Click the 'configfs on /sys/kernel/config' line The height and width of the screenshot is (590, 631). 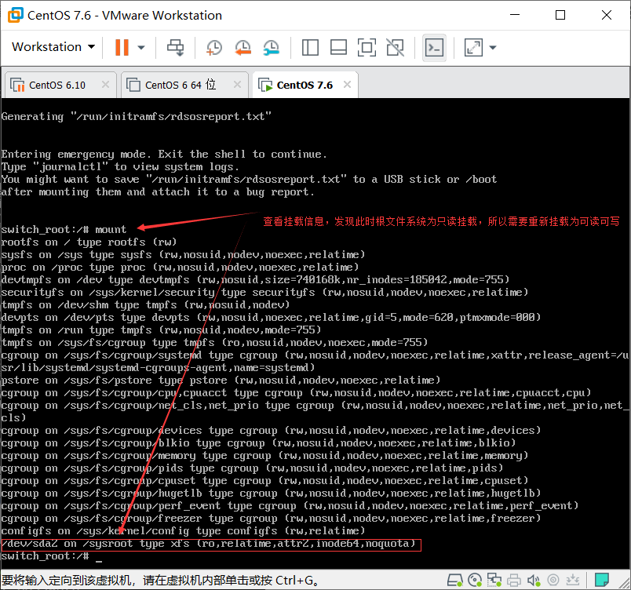[183, 531]
